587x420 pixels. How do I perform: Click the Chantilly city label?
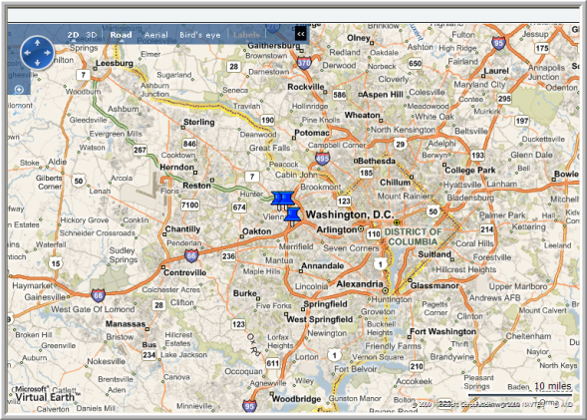[x=182, y=228]
